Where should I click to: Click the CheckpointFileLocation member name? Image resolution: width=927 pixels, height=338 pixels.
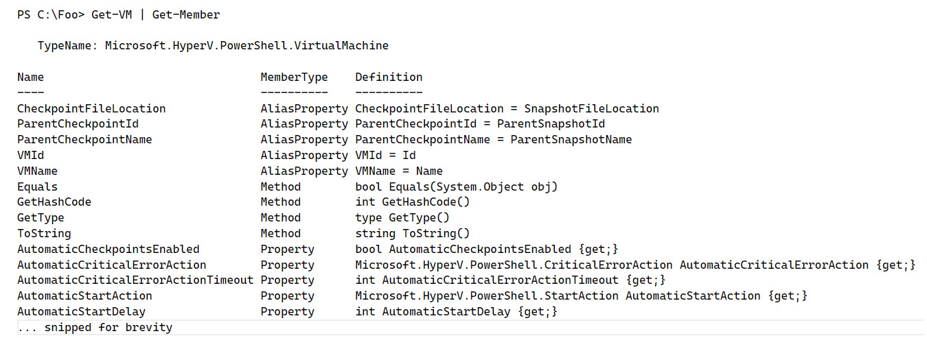click(91, 108)
